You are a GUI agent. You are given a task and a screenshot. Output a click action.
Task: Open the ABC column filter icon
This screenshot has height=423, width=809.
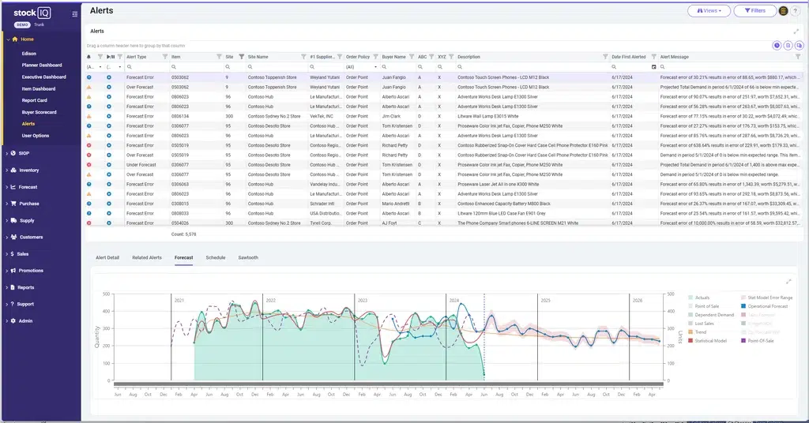431,57
